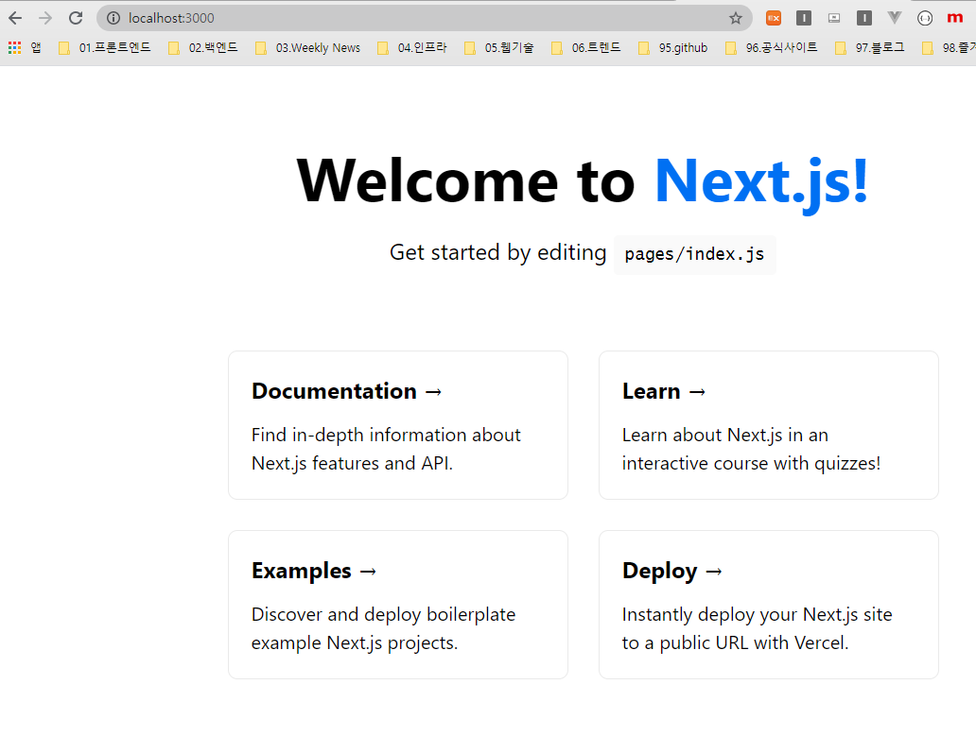Image resolution: width=976 pixels, height=753 pixels.
Task: Click the site information icon in address bar
Action: coord(113,18)
